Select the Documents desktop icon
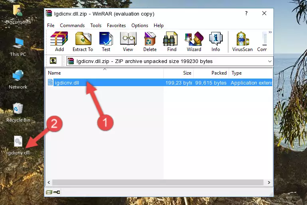Screen dimensions: 307x205 [x=18, y=14]
